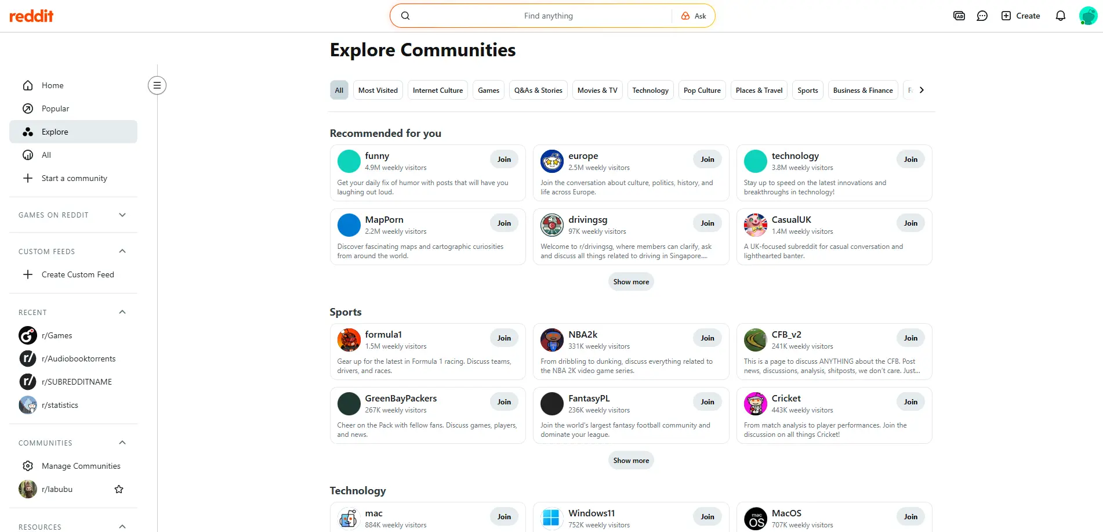Open the chat messages icon
Screen dimensions: 1103x532
click(982, 16)
